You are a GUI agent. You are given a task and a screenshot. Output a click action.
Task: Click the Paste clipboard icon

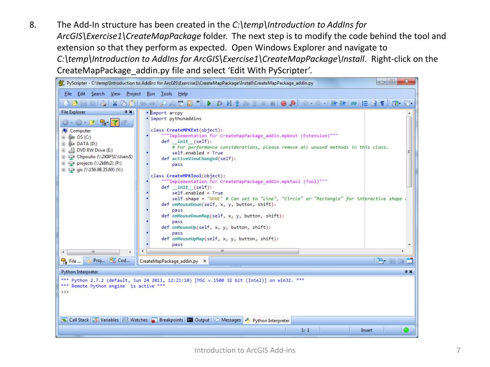coord(132,103)
